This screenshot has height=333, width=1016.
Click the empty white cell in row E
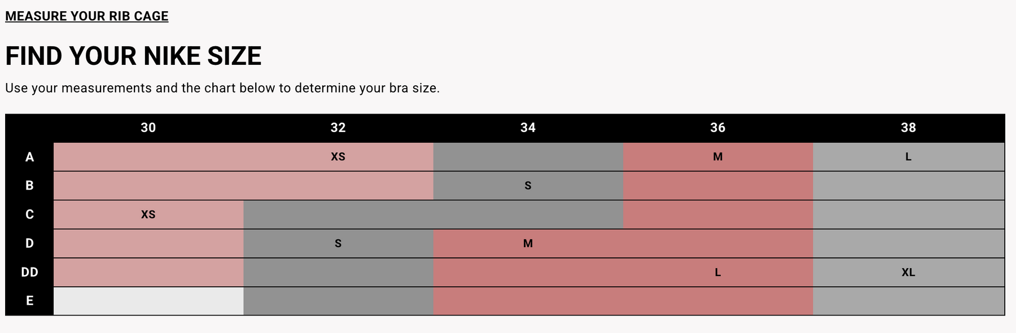click(148, 301)
